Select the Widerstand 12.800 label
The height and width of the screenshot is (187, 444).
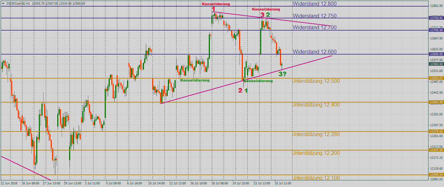coord(314,4)
